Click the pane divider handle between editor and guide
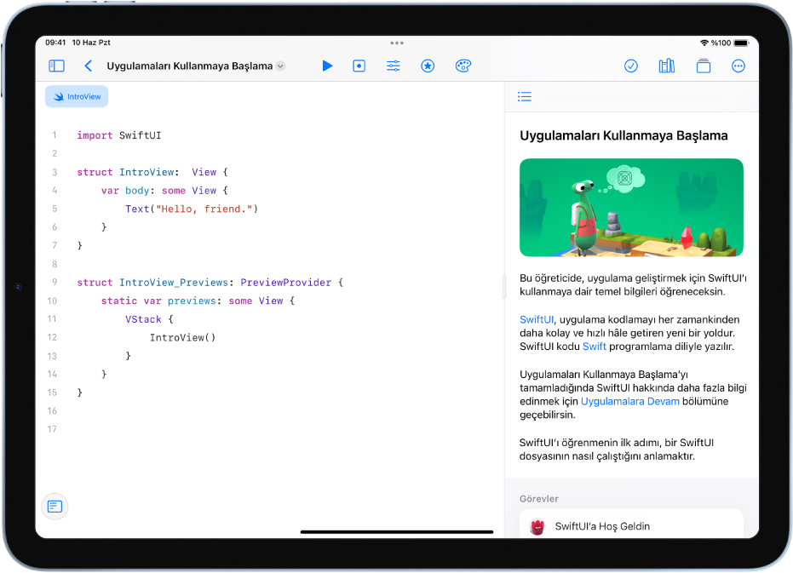Screen dimensions: 793x573 click(503, 287)
